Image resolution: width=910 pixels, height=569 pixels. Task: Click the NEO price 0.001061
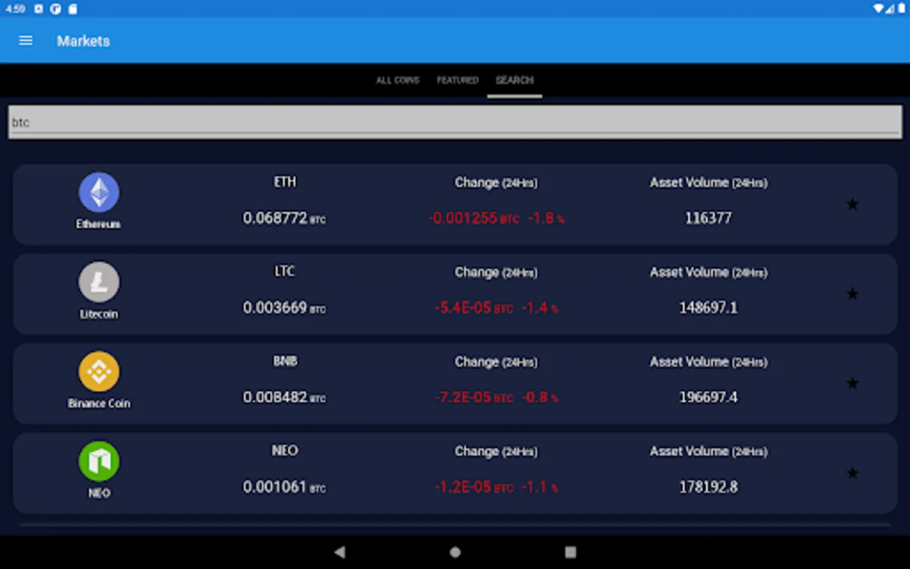[275, 487]
